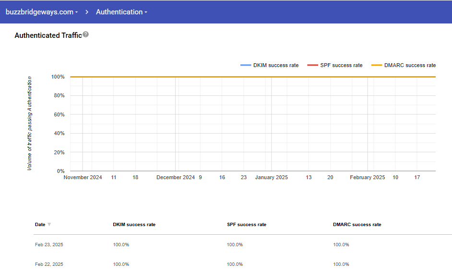Click the breadcrumb chevron separator
This screenshot has height=274, width=452.
coord(87,12)
